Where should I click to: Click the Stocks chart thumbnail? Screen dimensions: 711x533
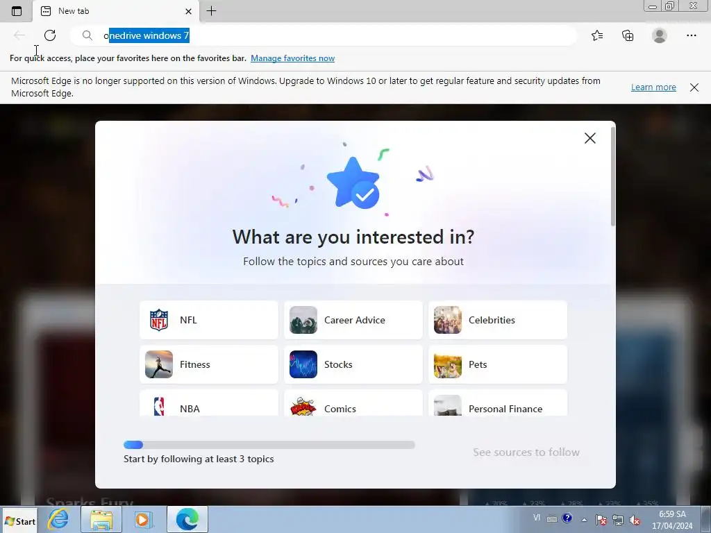(x=303, y=364)
